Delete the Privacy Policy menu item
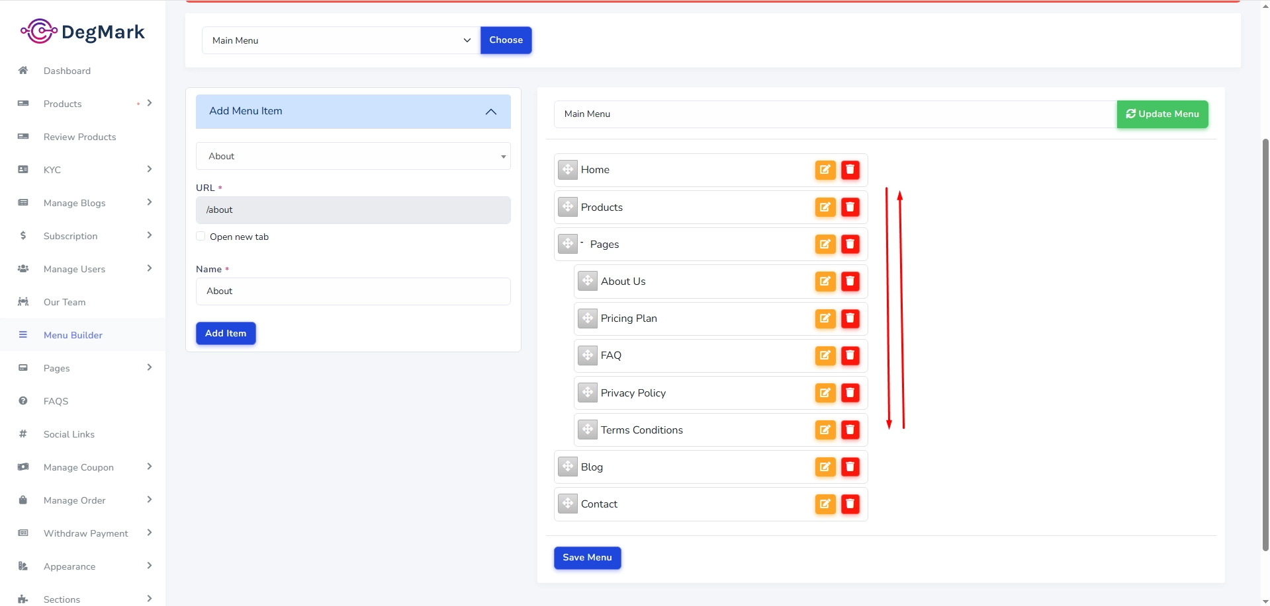Viewport: 1270px width, 606px height. tap(850, 393)
